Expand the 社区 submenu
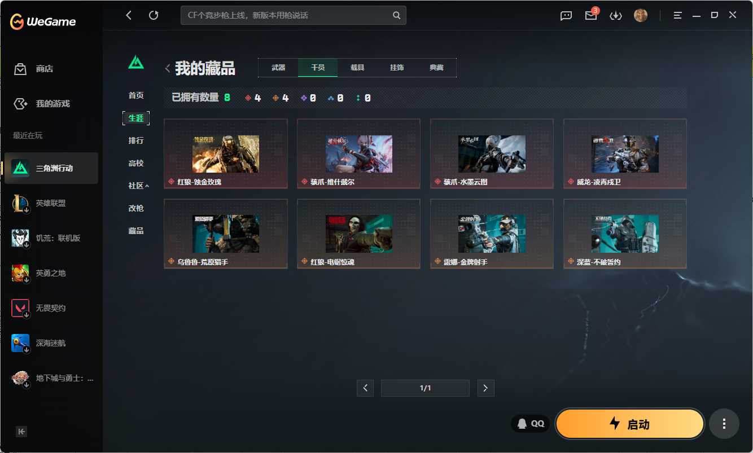Image resolution: width=753 pixels, height=453 pixels. (138, 186)
